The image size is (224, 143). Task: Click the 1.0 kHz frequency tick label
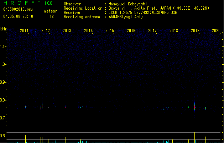click(x=3, y=64)
